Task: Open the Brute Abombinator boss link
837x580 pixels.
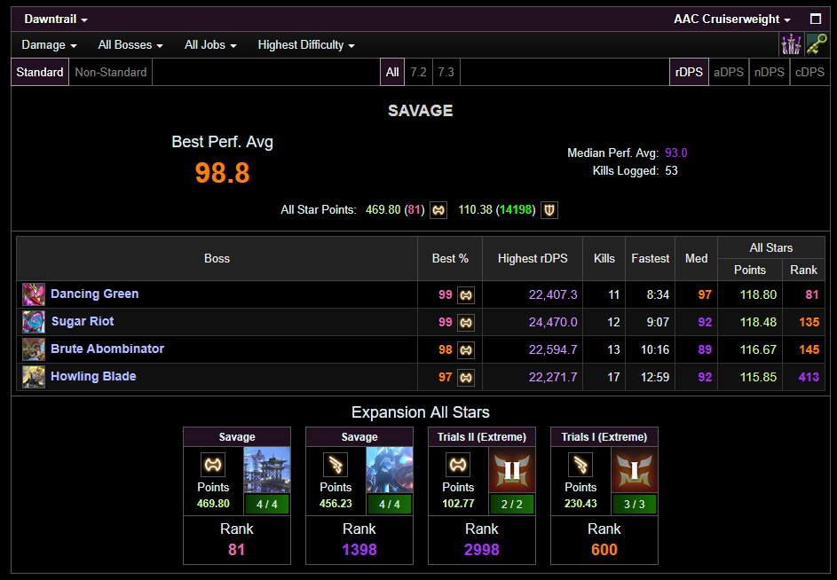Action: [107, 349]
